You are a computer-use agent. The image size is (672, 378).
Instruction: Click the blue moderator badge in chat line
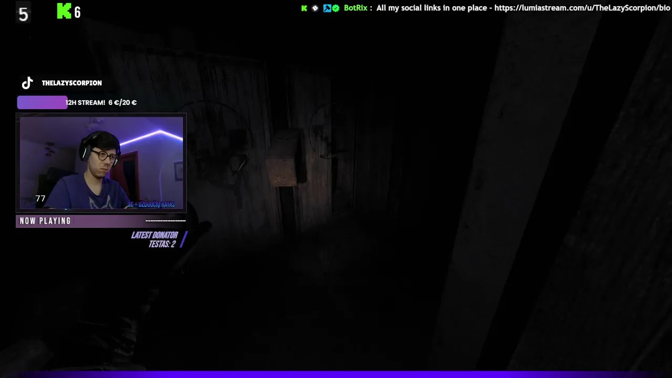327,8
